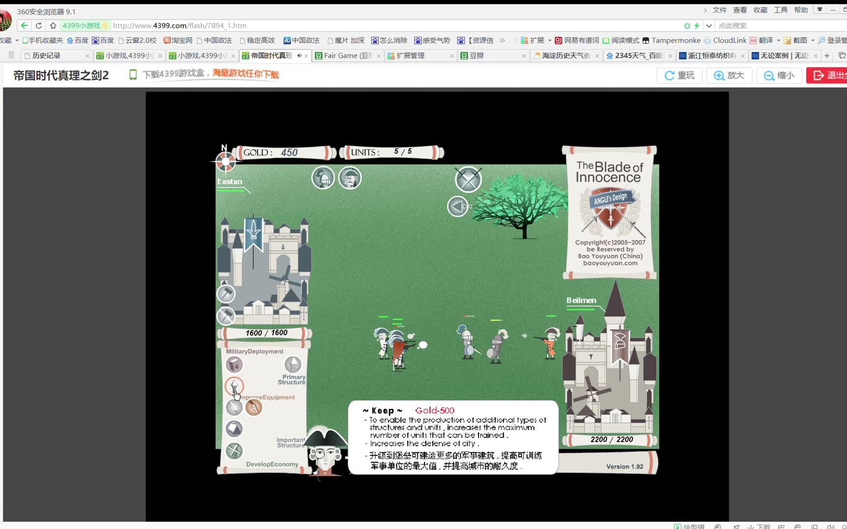847x529 pixels.
Task: Open the 稳定高效 bookmark
Action: [257, 40]
